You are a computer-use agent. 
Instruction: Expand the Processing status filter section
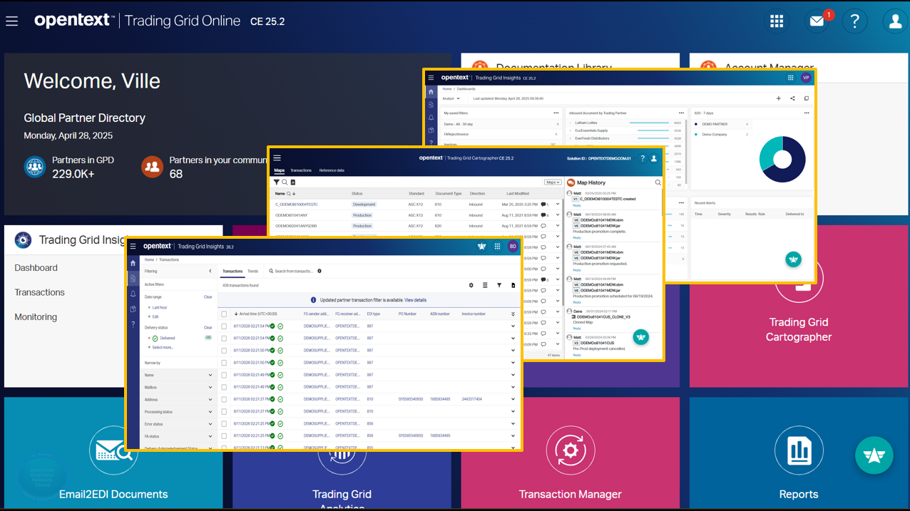coord(210,412)
